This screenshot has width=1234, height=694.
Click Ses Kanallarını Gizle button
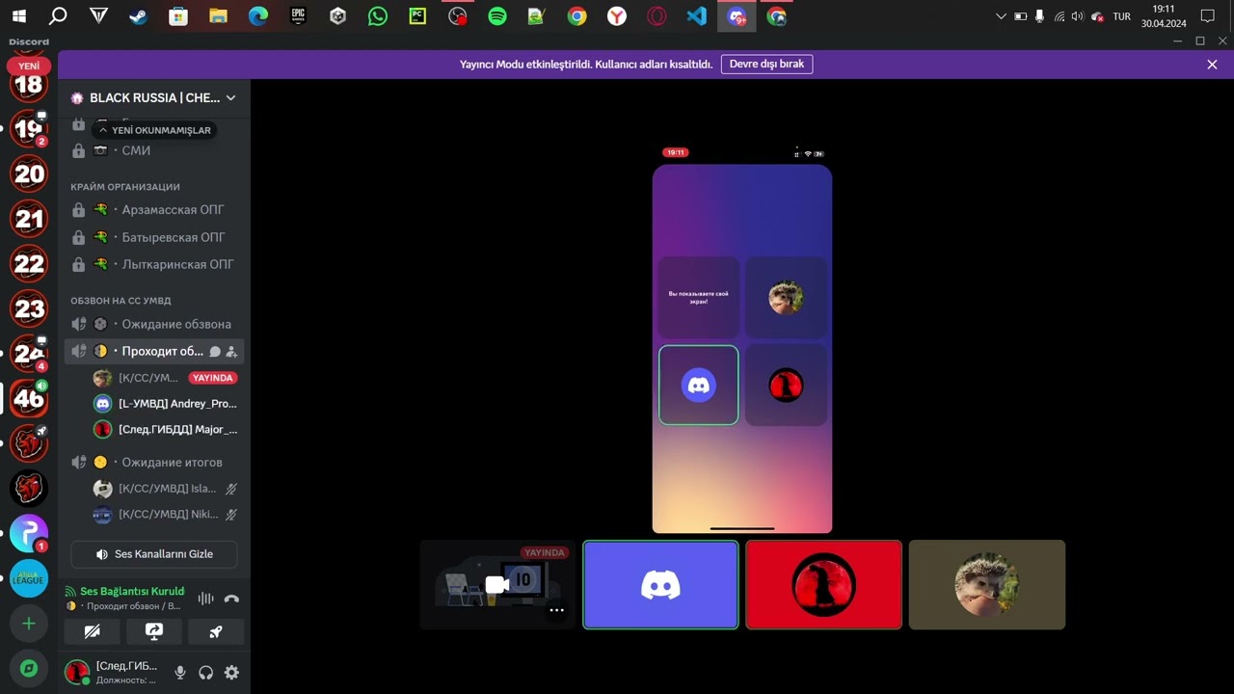tap(154, 554)
